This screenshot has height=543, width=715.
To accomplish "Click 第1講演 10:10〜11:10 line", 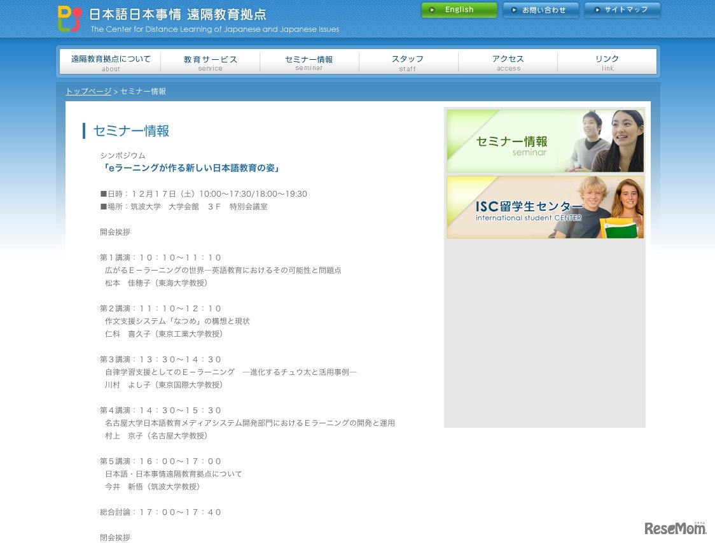I will click(160, 257).
